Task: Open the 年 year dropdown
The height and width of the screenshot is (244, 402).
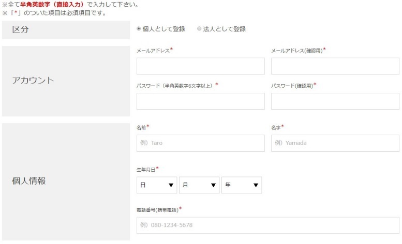Action: coord(242,185)
